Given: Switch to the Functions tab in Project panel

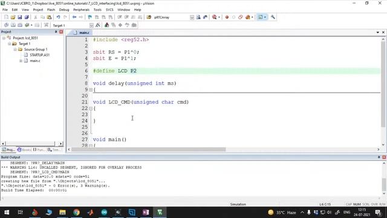Looking at the screenshot, I should [39, 150].
